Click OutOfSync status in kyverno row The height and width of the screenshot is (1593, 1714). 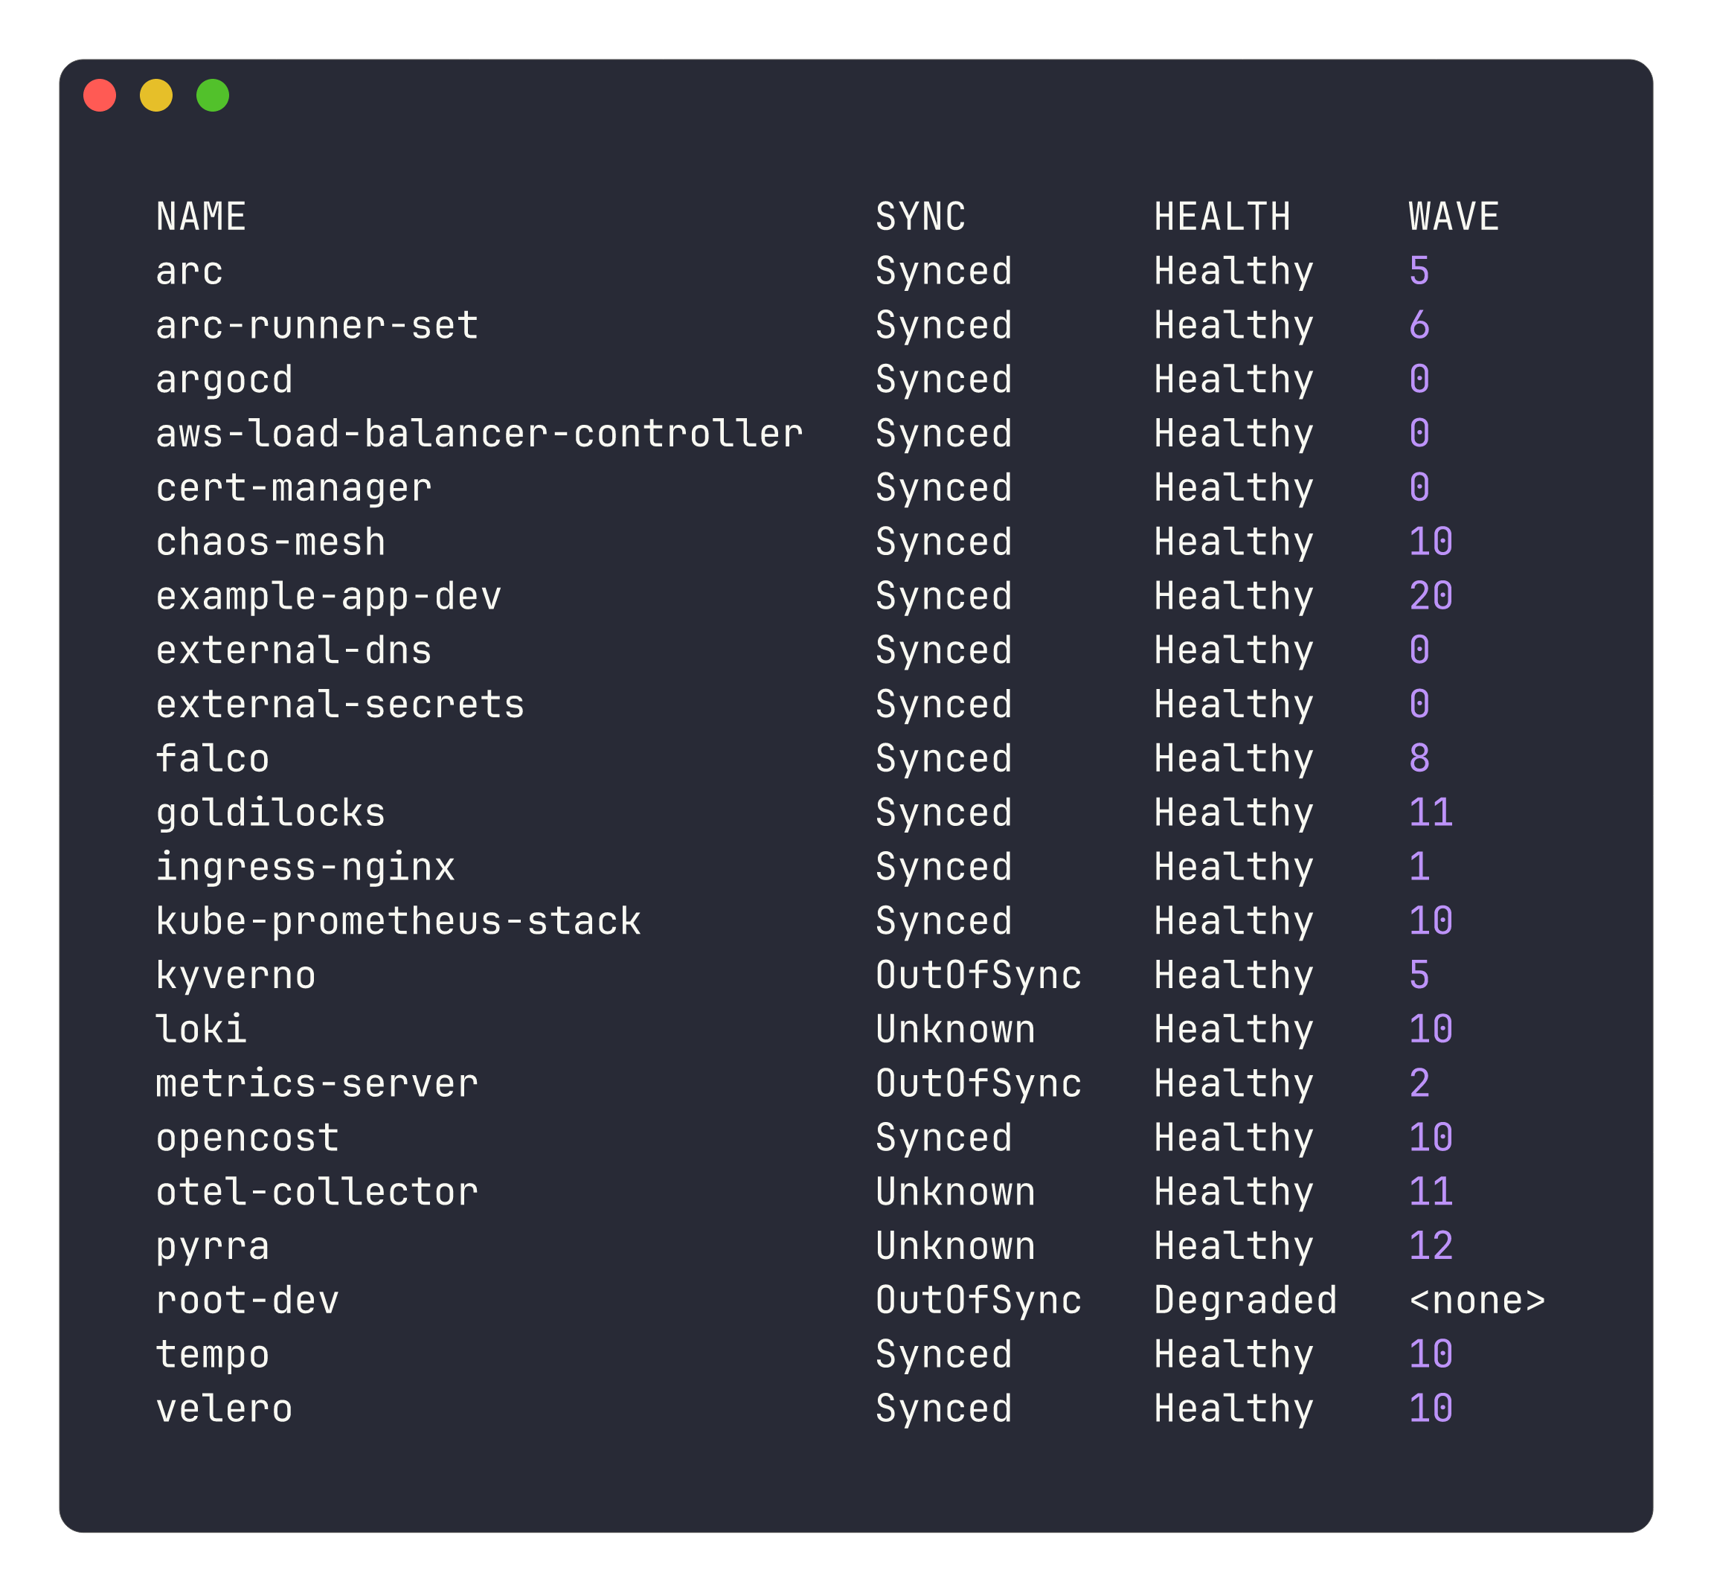tap(979, 975)
